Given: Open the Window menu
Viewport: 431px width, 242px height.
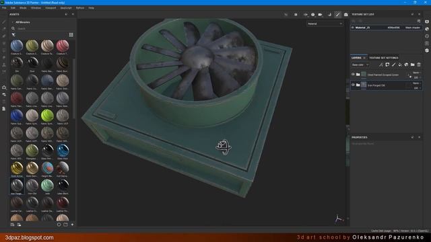Looking at the screenshot, I should click(x=36, y=8).
